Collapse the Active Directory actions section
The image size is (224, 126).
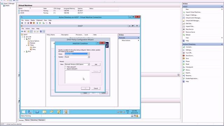(x=222, y=44)
